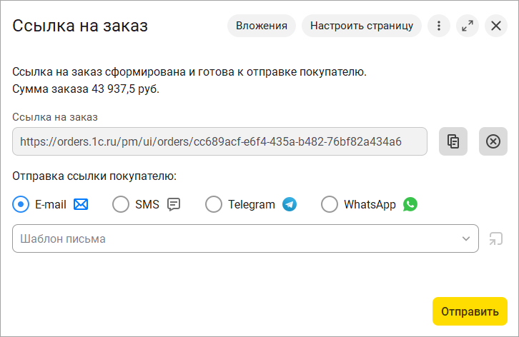Open the three-dot more options menu
Screen dimensions: 519x337
[439, 26]
